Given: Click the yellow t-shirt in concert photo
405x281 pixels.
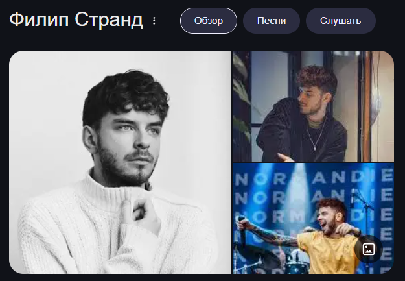Looking at the screenshot, I should (328, 252).
